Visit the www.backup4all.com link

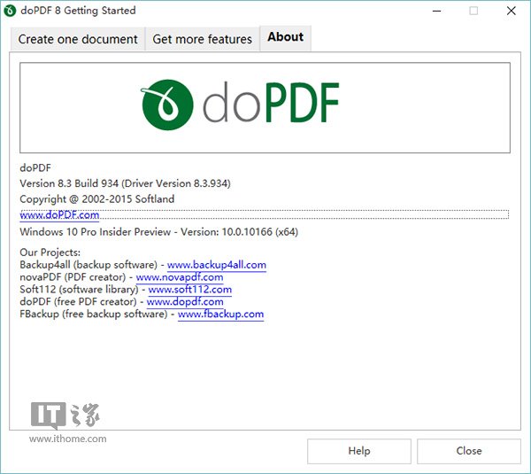point(217,265)
